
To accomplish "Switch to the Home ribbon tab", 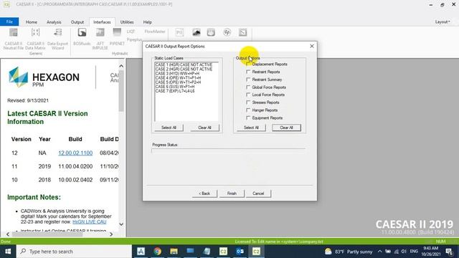I will (32, 22).
